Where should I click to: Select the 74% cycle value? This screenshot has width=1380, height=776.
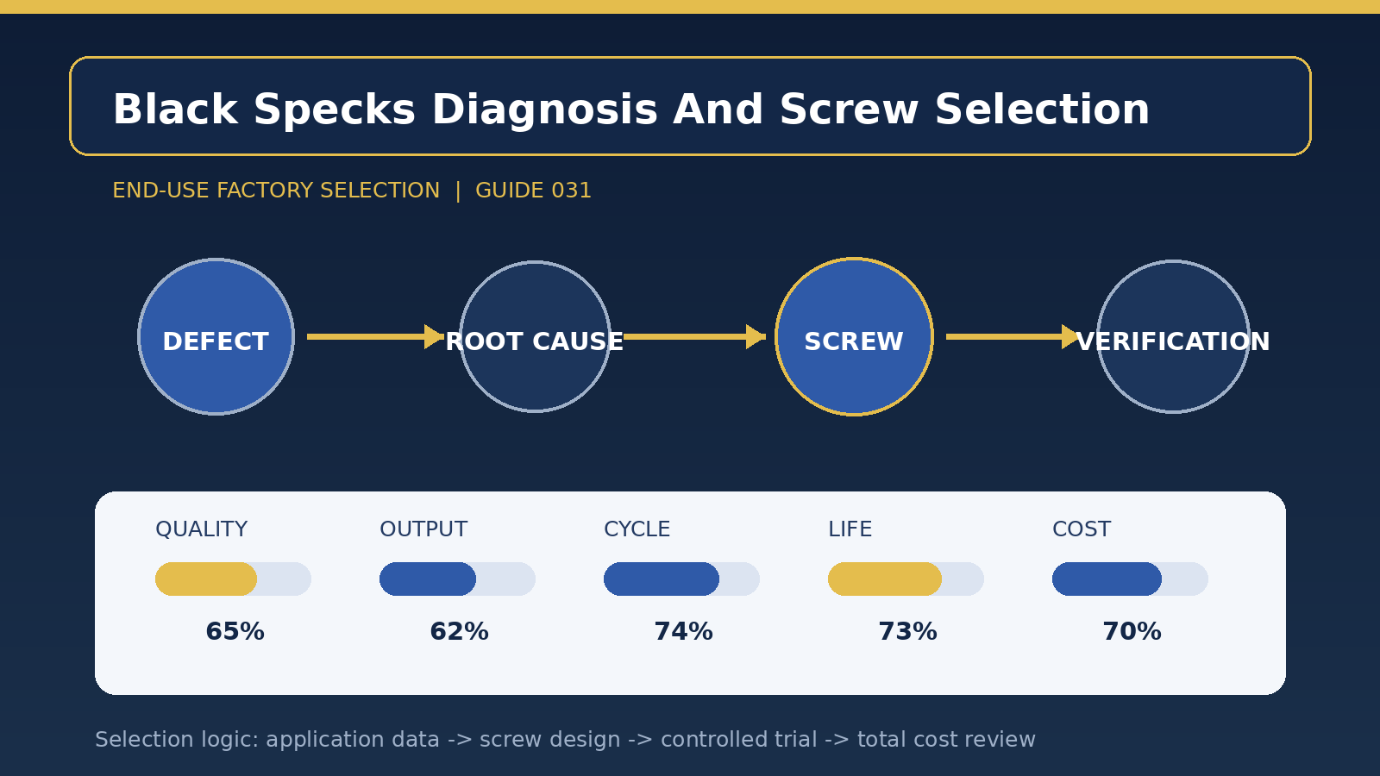(683, 632)
